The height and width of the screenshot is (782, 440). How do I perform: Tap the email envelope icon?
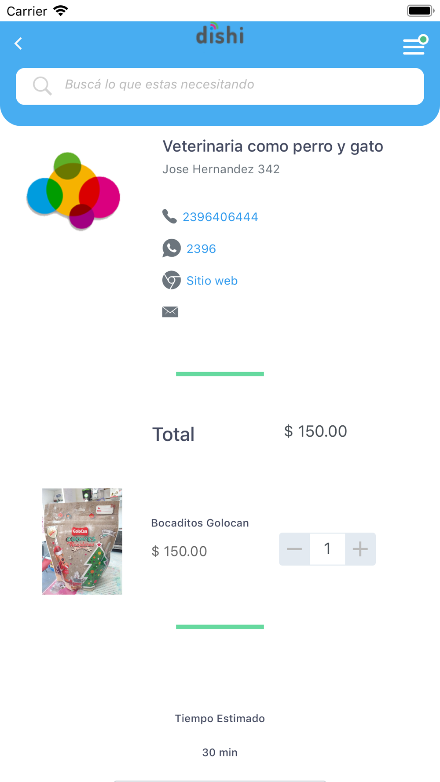[x=170, y=312]
